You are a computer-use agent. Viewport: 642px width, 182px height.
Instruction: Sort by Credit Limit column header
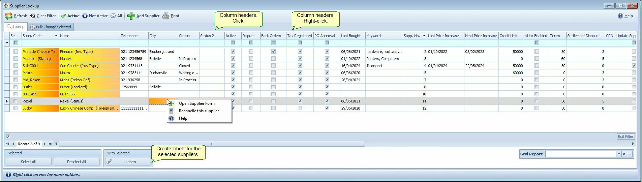(x=511, y=36)
